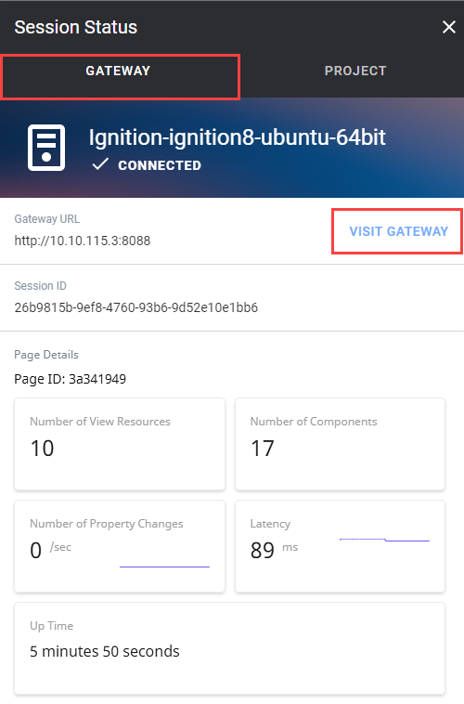464x704 pixels.
Task: Select the Session ID value text
Action: [136, 307]
